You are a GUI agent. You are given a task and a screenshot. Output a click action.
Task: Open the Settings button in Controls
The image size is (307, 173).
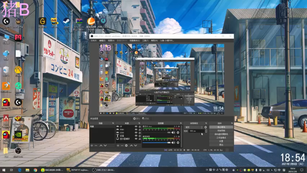(221, 141)
